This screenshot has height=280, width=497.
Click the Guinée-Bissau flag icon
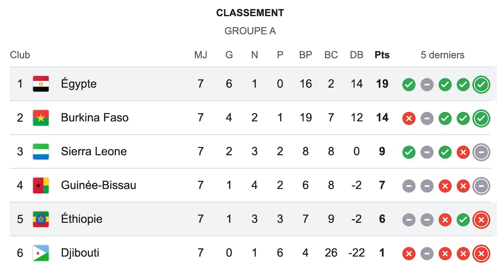41,185
